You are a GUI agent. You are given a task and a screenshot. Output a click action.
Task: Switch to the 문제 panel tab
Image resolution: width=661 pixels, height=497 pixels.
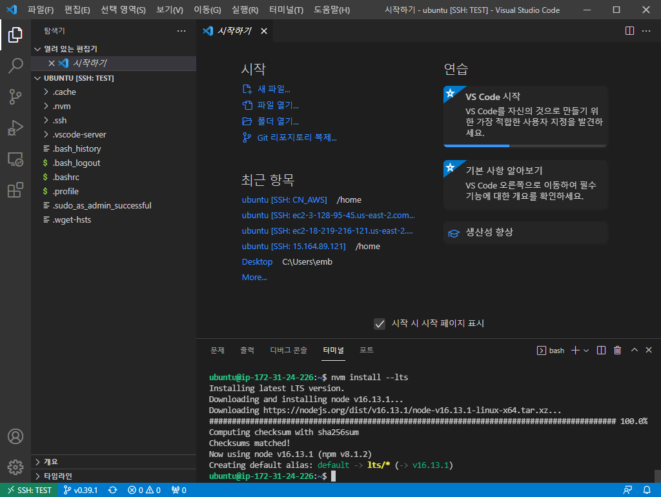[218, 350]
